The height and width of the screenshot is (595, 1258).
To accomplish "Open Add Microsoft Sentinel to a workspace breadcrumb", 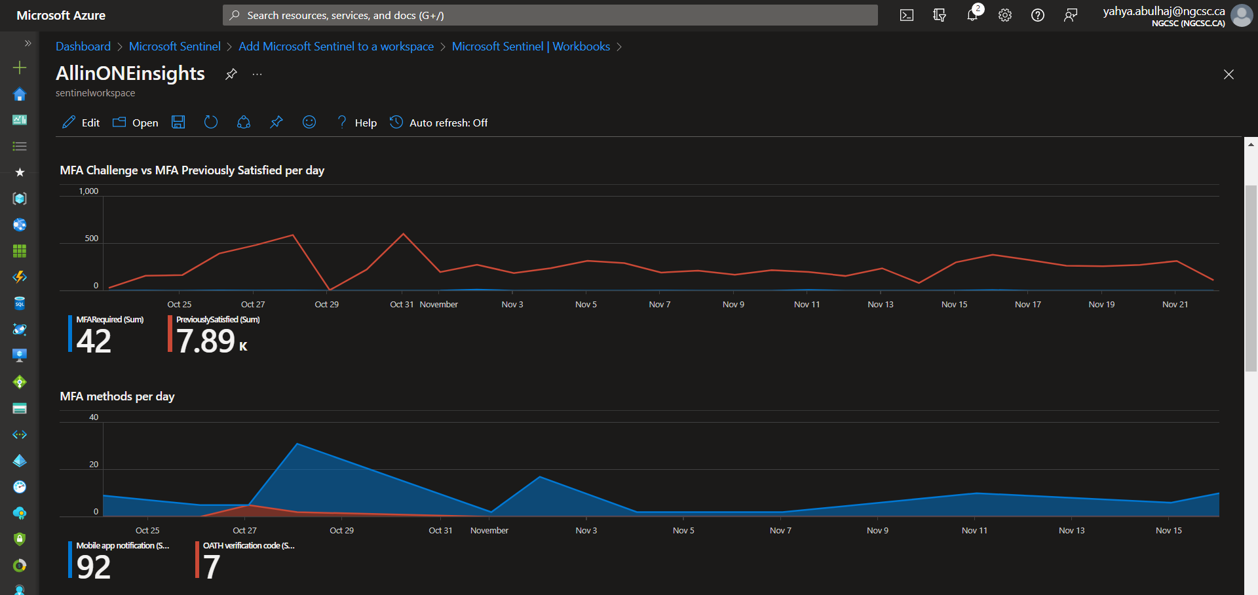I will click(x=336, y=47).
